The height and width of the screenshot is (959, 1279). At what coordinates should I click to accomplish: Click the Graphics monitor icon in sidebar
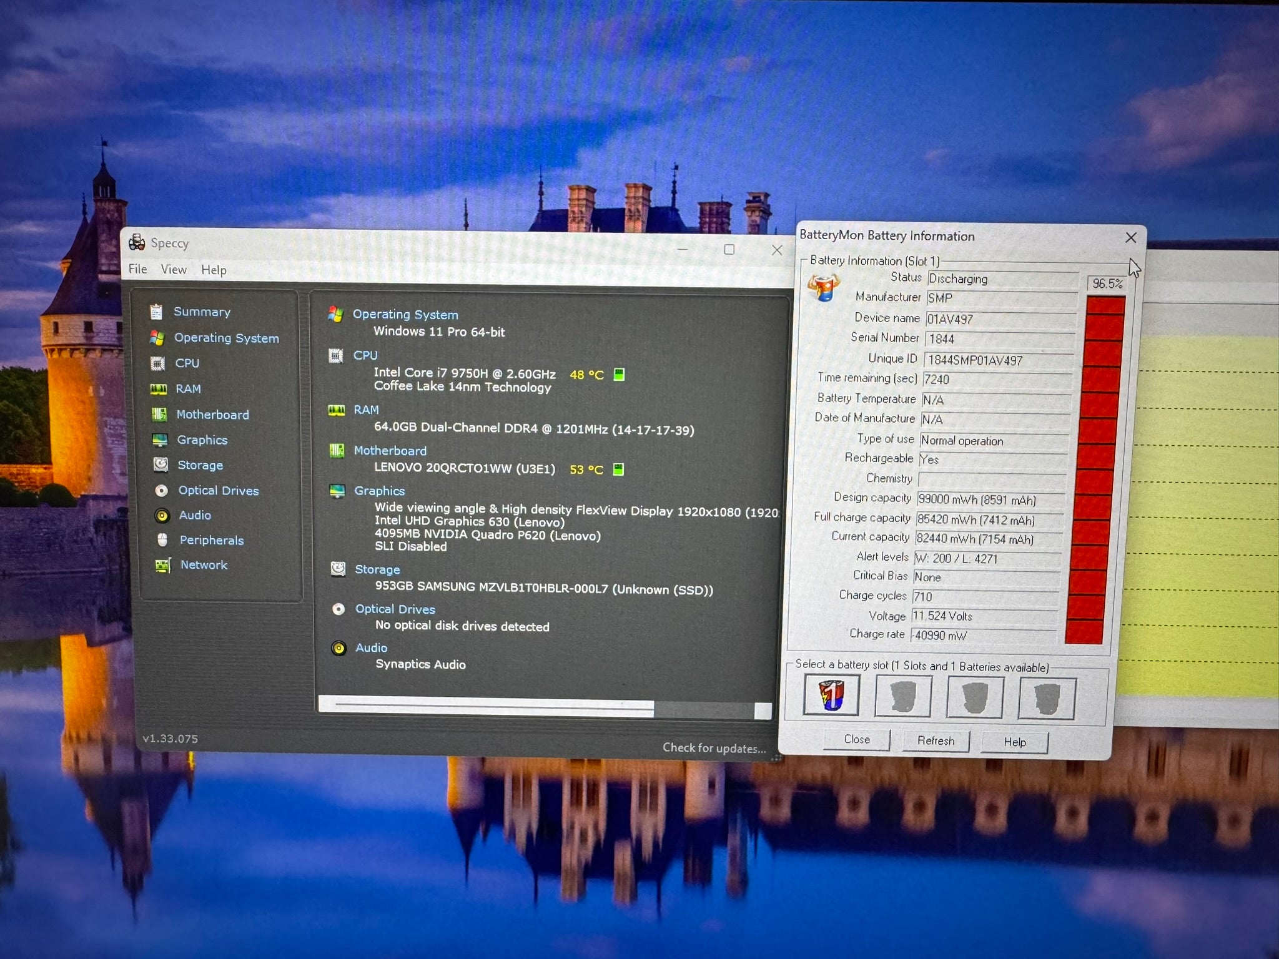pos(160,440)
